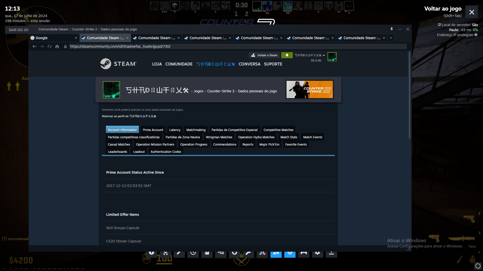
Task: Click the Instale o Steam button
Action: [264, 55]
